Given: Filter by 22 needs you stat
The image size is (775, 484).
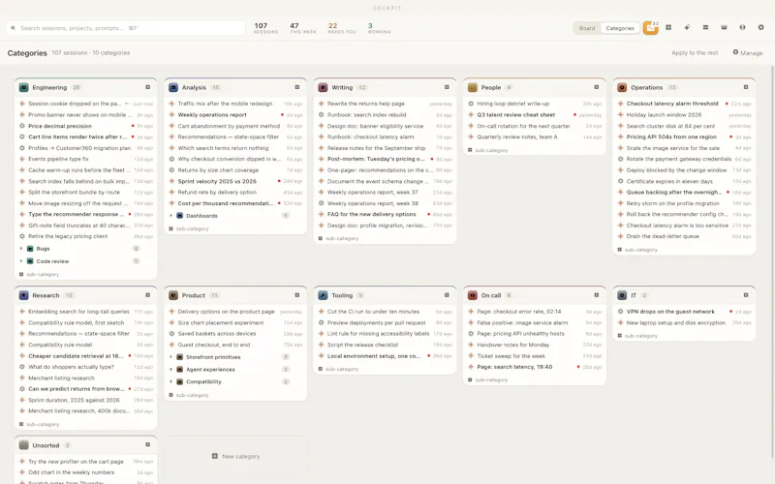Looking at the screenshot, I should tap(342, 28).
